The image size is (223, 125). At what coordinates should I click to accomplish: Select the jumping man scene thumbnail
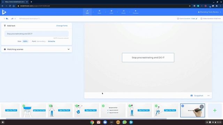(x=87, y=110)
